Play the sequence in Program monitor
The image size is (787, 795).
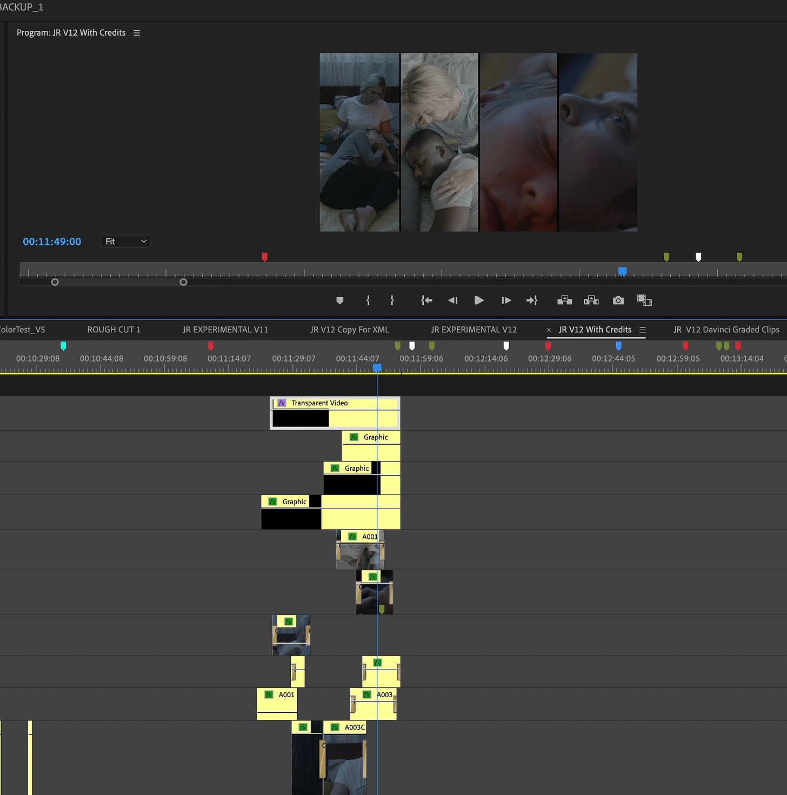pyautogui.click(x=479, y=300)
